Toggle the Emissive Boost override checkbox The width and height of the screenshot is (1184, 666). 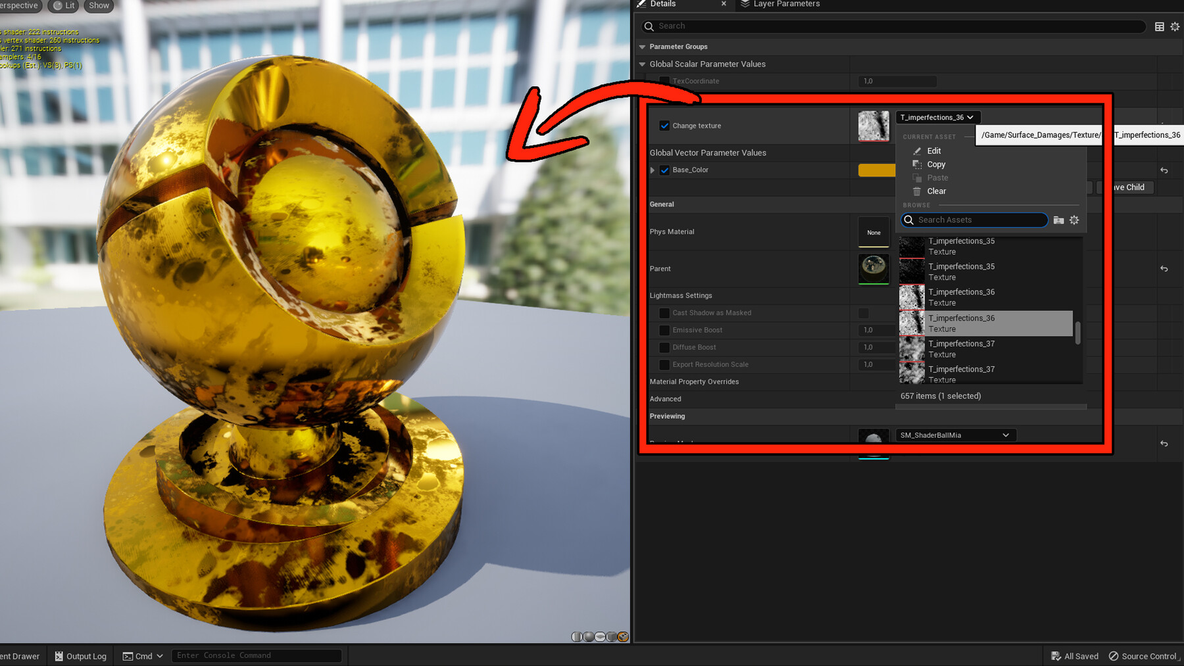(664, 330)
